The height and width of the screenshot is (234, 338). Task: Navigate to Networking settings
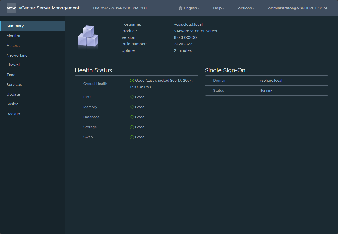(33, 55)
